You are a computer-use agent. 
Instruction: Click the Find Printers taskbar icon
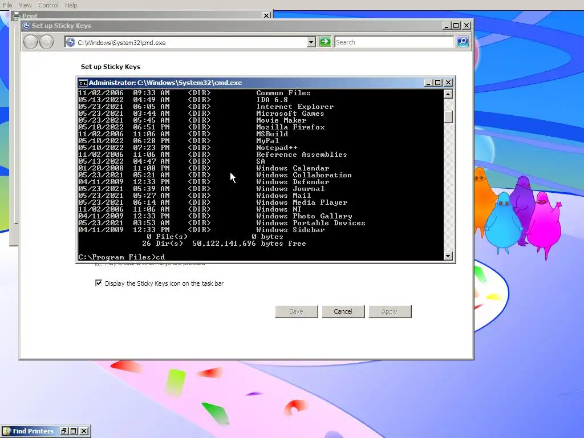[x=7, y=431]
